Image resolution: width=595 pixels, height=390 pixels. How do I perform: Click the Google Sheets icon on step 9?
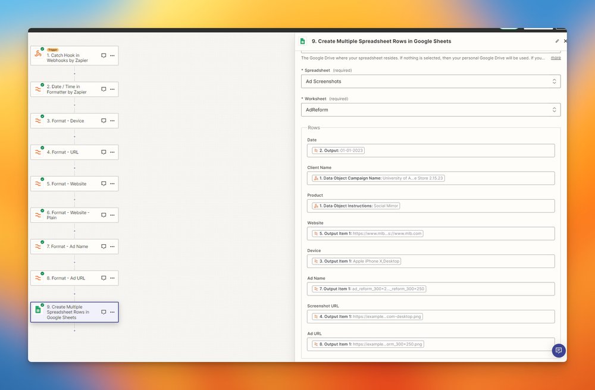point(38,310)
